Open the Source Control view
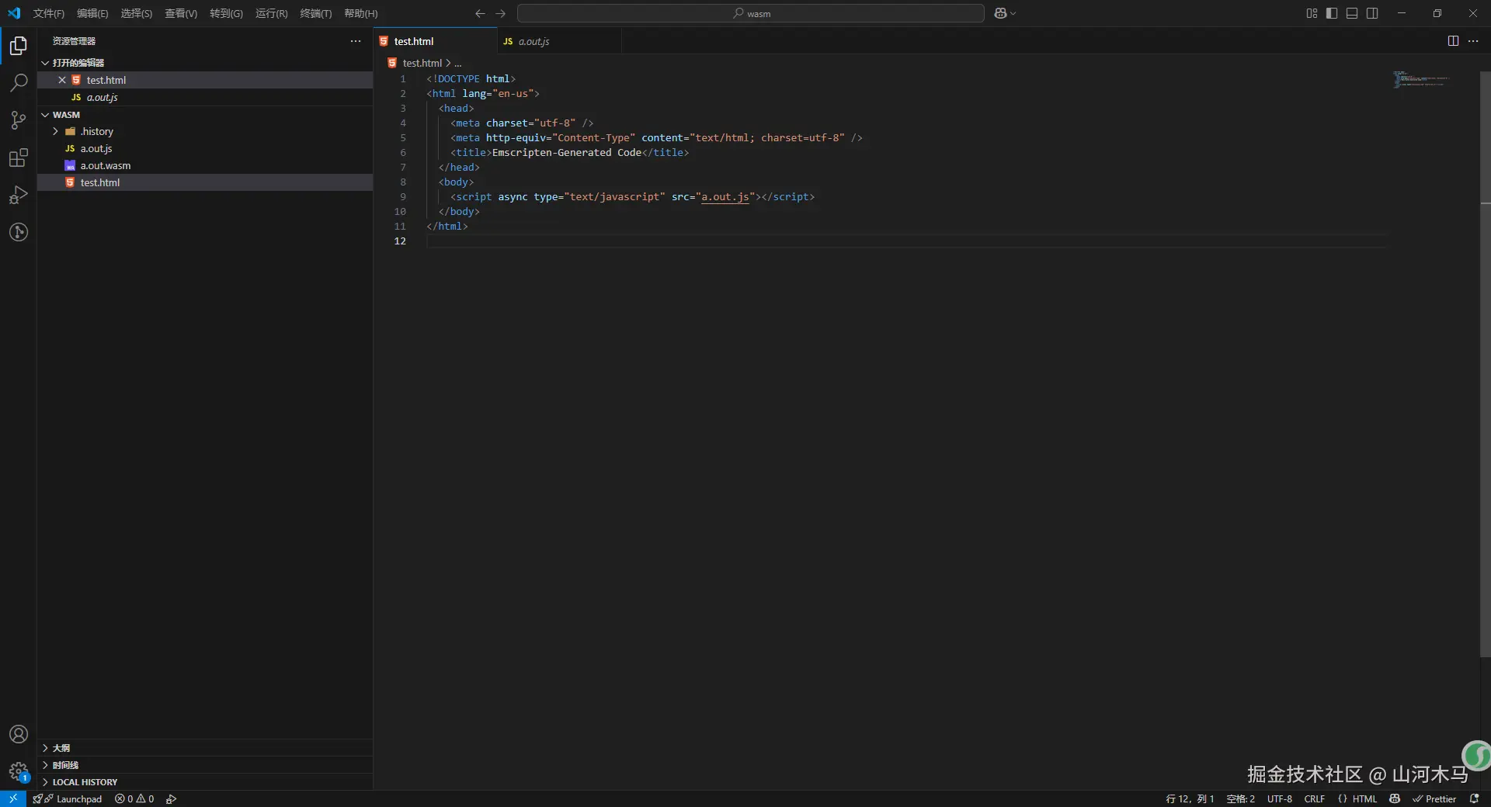Screen dimensions: 1491x807 (19, 119)
